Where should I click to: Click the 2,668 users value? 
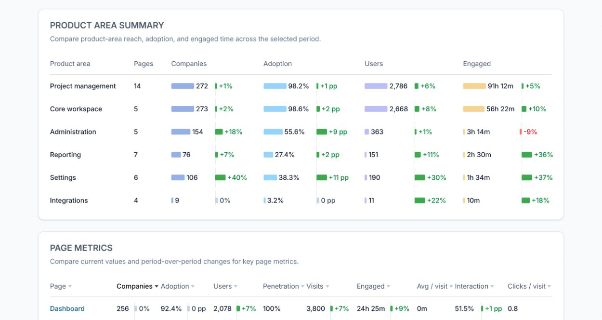pyautogui.click(x=399, y=109)
